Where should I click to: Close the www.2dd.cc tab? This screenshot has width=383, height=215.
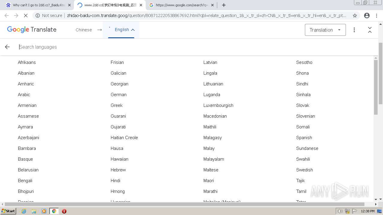point(141,5)
